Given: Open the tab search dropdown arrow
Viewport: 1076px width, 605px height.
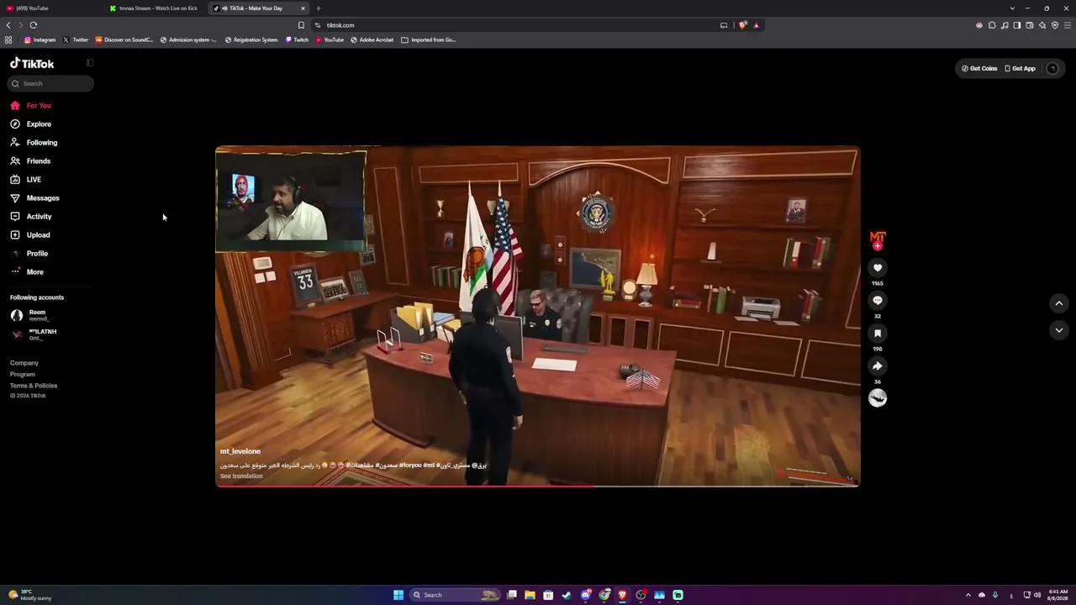Looking at the screenshot, I should [x=1013, y=8].
